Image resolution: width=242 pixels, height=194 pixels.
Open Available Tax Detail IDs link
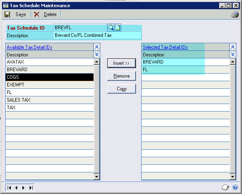(30, 47)
